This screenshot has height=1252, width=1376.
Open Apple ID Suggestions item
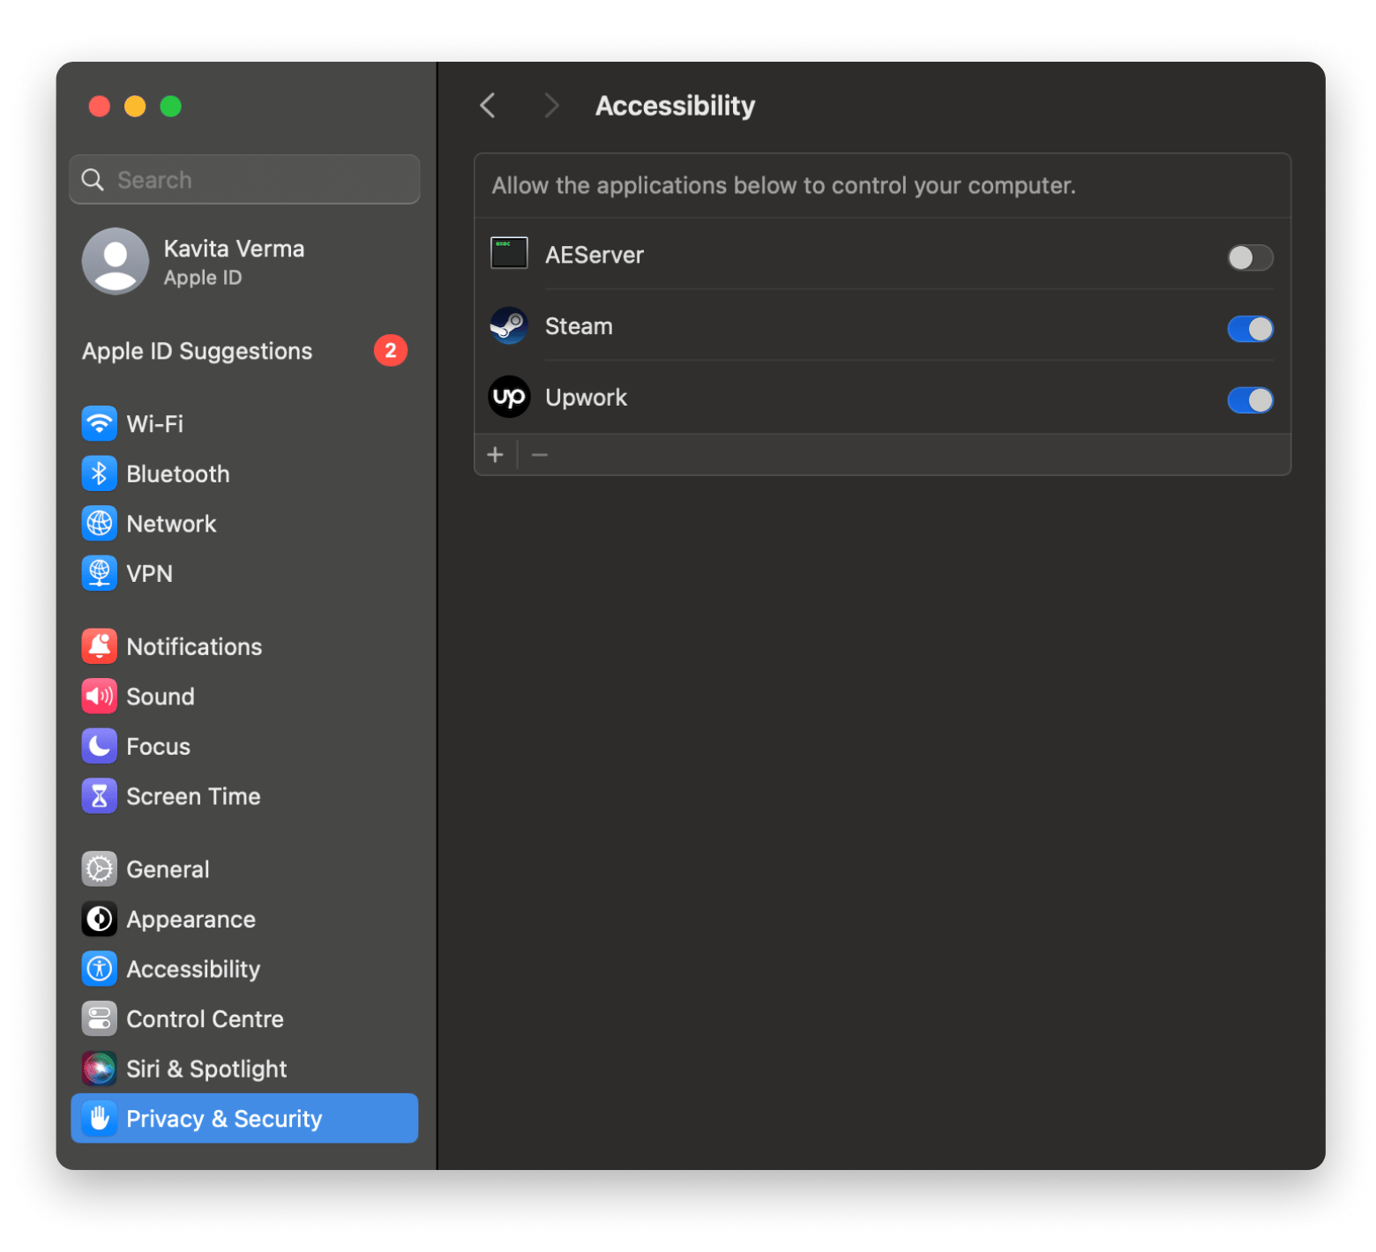click(198, 351)
